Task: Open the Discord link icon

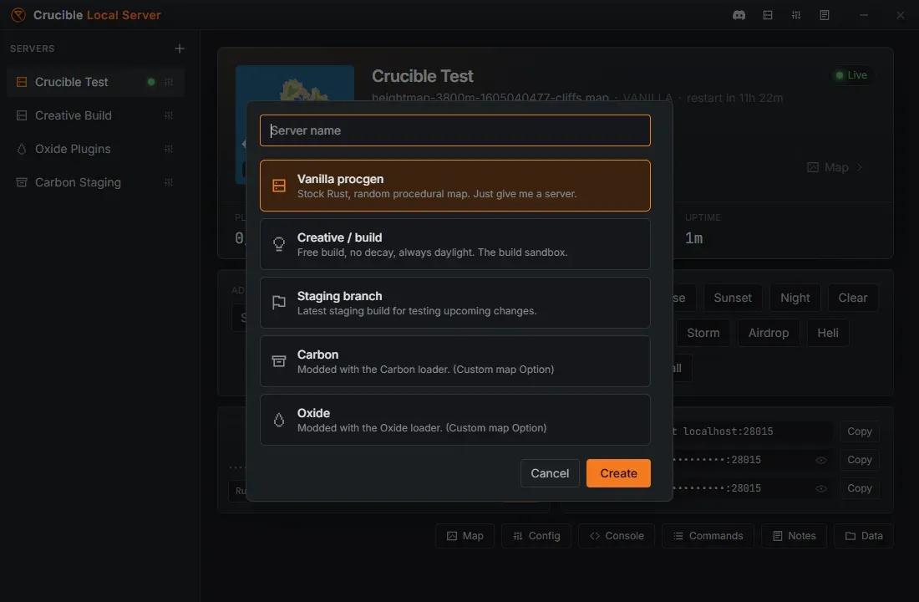Action: tap(739, 15)
